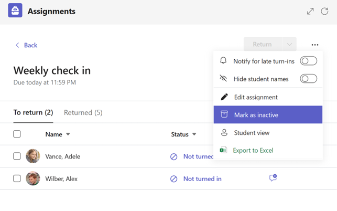Select the checkbox for Vance, Adele

click(17, 156)
